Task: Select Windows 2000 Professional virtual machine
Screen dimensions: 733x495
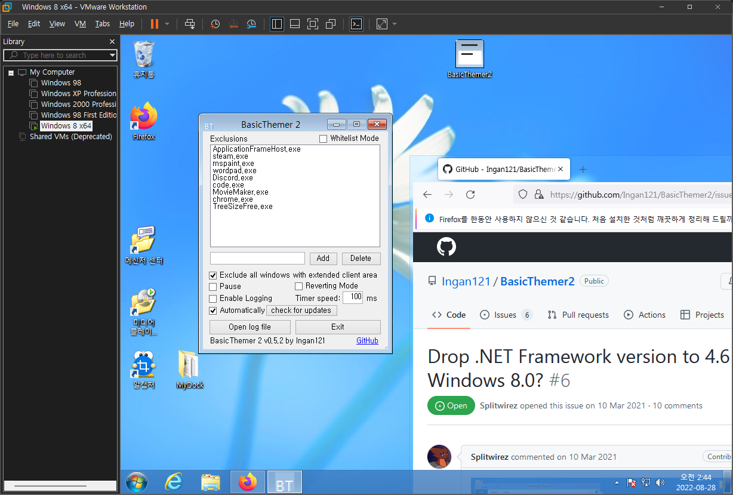Action: pyautogui.click(x=78, y=104)
